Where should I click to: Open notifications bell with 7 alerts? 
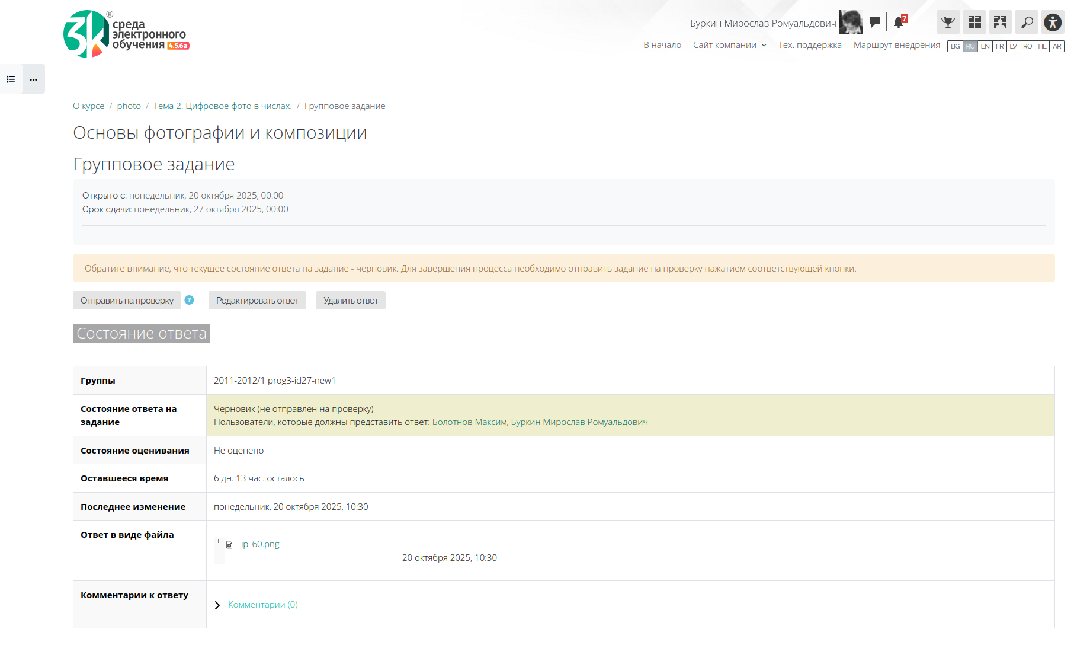point(899,23)
